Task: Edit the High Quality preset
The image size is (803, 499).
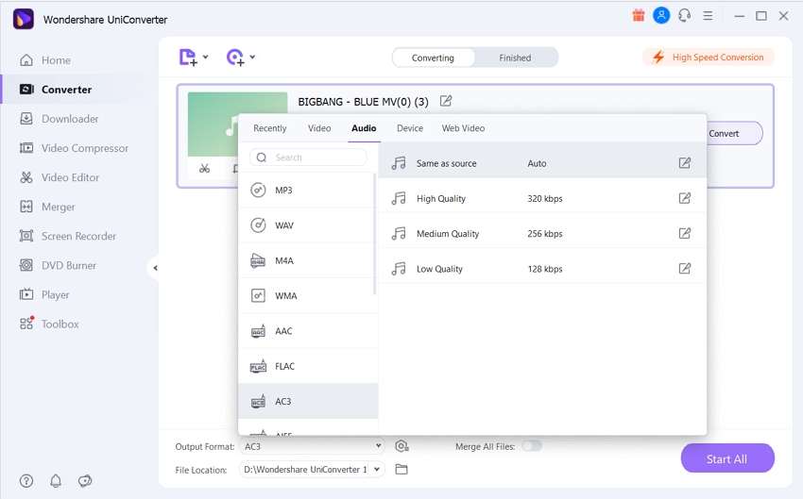Action: (x=685, y=198)
